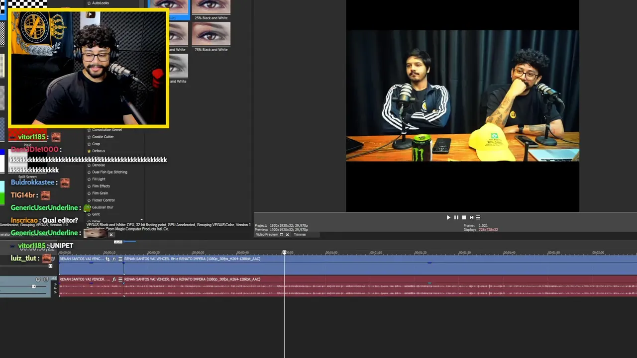
Task: Unfavorite Defocus via its yellow star
Action: click(x=89, y=151)
